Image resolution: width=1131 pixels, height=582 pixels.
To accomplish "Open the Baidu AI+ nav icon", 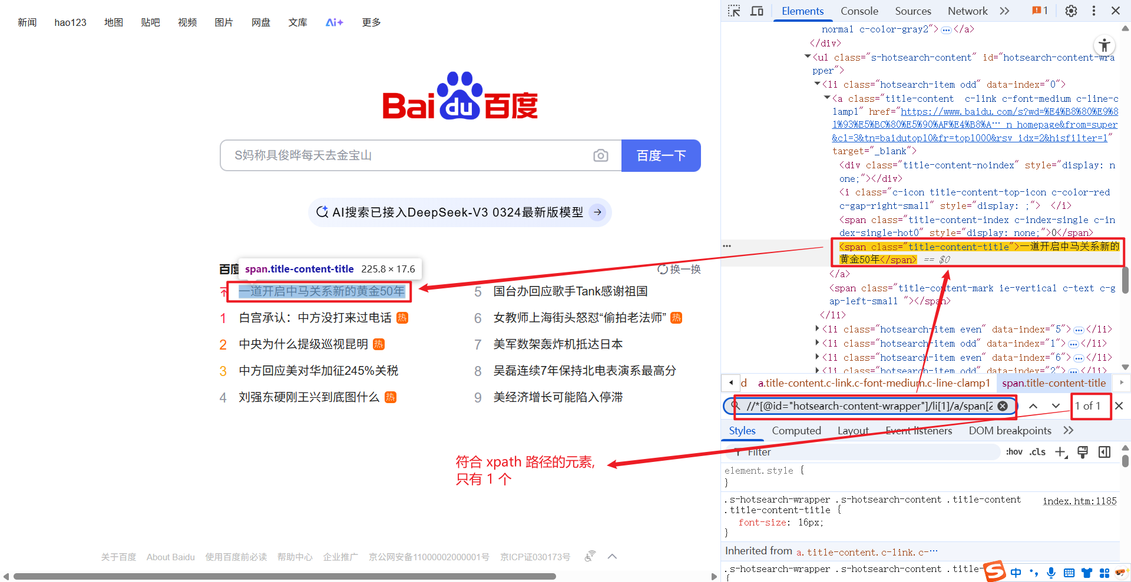I will tap(334, 22).
